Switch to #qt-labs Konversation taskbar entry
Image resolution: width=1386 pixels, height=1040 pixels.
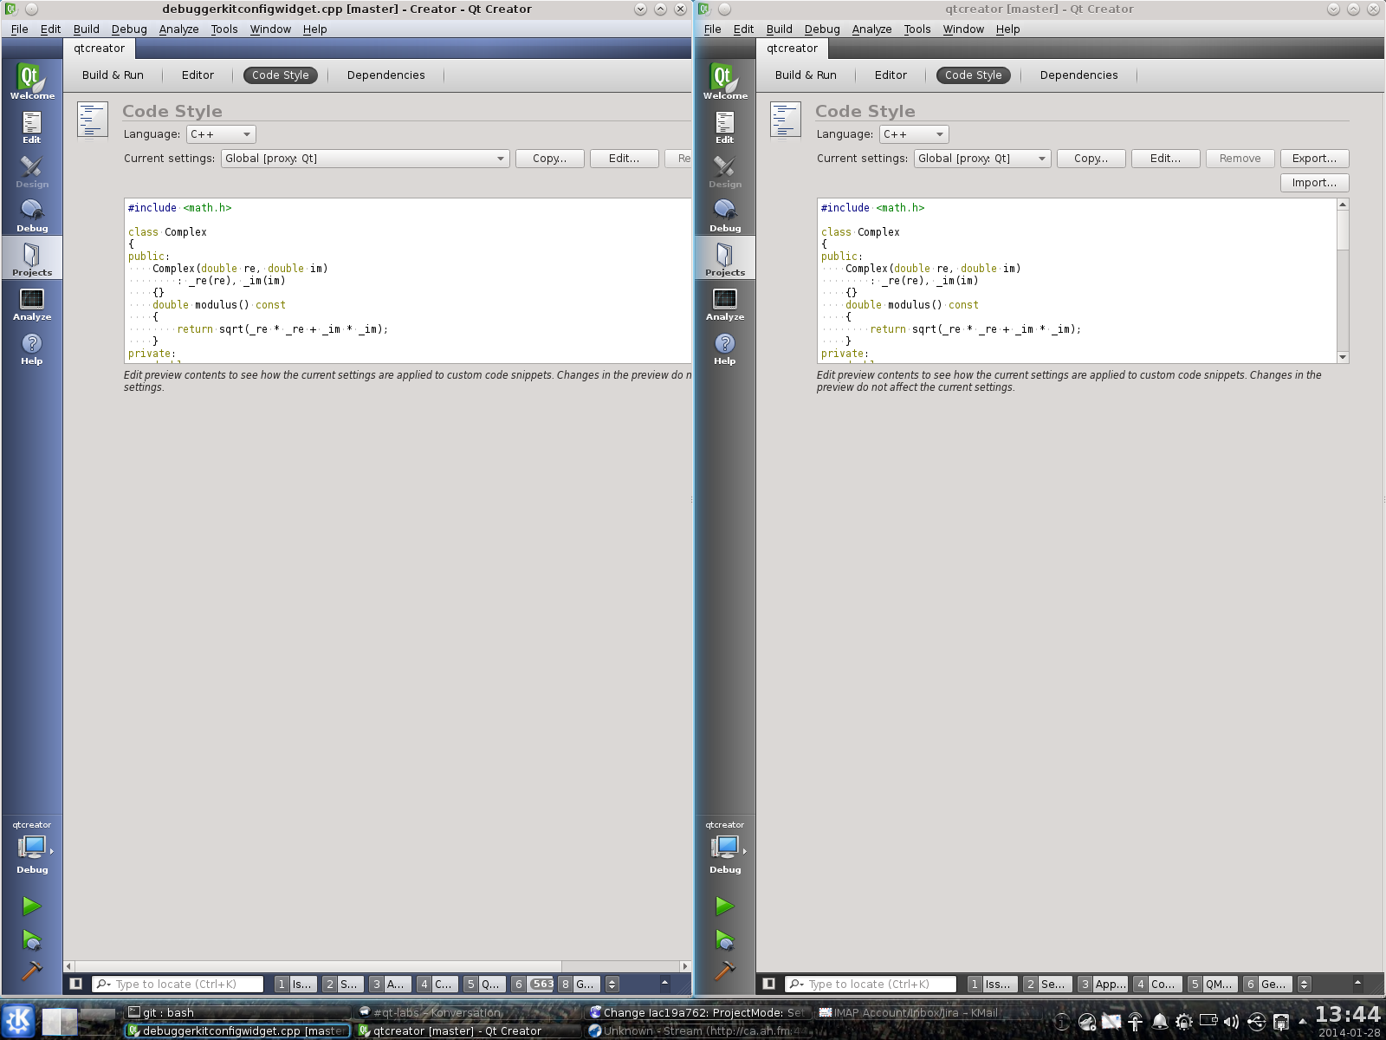(x=468, y=1012)
